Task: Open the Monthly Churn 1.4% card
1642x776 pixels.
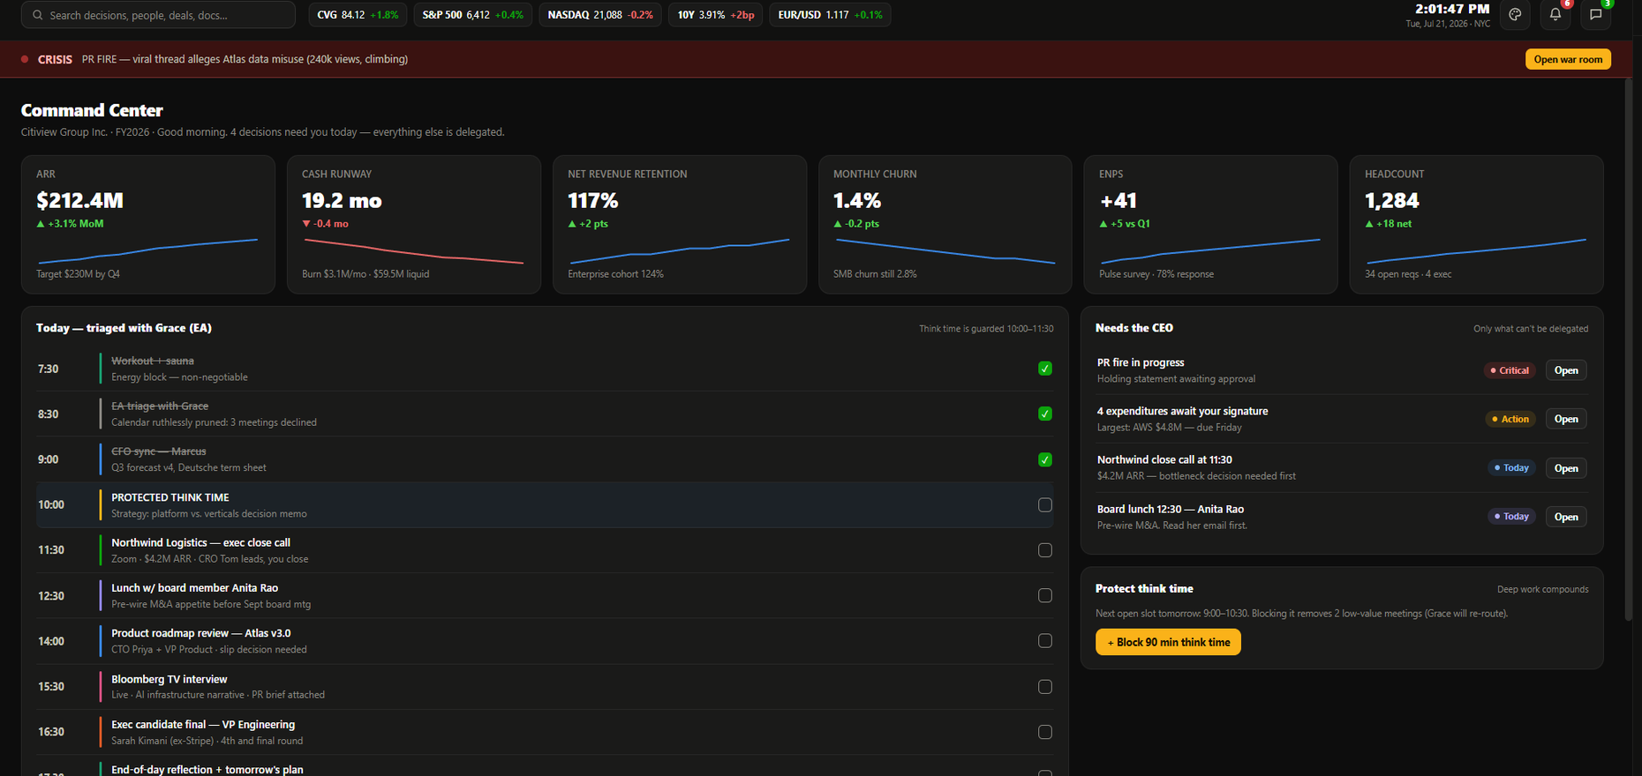Action: point(945,224)
